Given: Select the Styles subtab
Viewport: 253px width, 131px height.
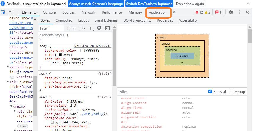Looking at the screenshot, I should coord(45,20).
